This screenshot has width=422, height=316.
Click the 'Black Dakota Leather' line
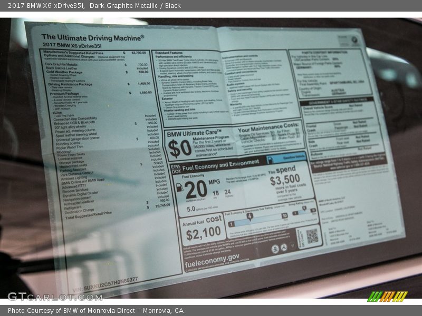[x=61, y=68]
